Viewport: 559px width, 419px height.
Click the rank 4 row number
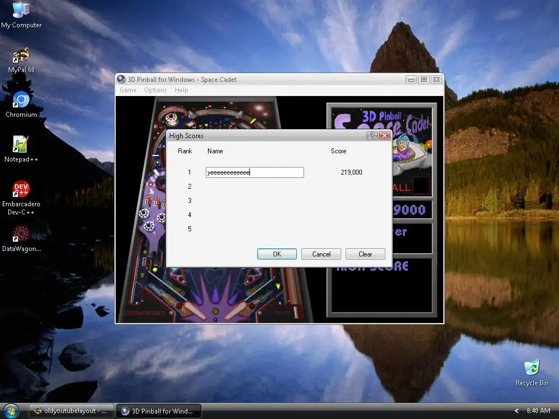189,215
